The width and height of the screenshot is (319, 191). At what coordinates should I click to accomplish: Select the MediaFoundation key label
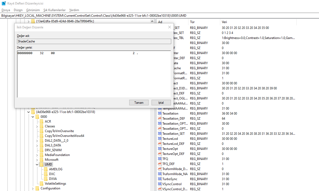[57, 155]
